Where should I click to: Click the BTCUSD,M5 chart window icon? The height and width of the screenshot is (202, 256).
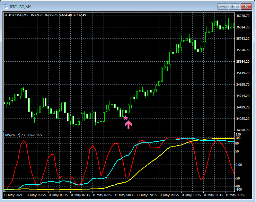(6, 7)
